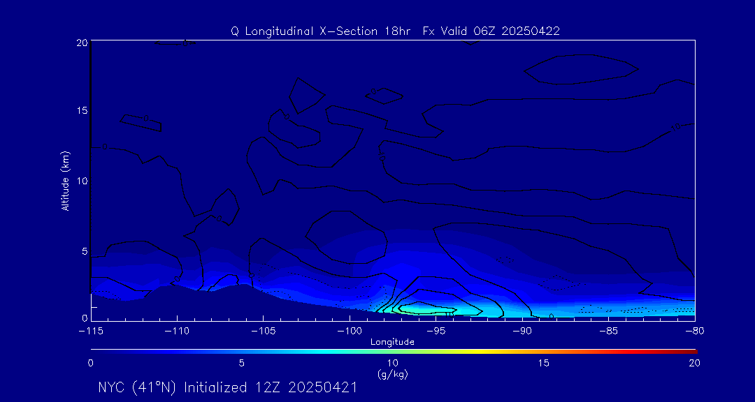The width and height of the screenshot is (755, 402).
Task: Select the "(g/kg)" units label
Action: [x=392, y=375]
